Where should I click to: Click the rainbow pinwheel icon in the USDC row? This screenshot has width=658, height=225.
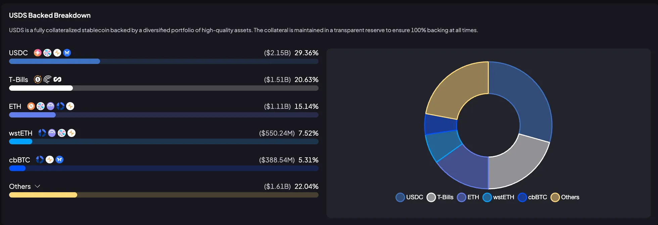pos(47,53)
